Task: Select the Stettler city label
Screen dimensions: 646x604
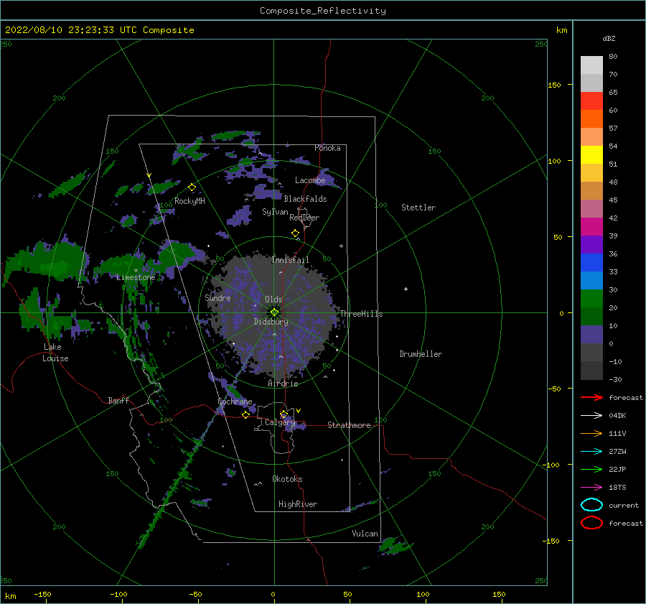Action: pos(418,208)
